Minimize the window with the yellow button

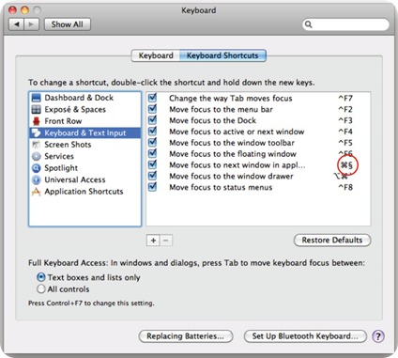[24, 10]
